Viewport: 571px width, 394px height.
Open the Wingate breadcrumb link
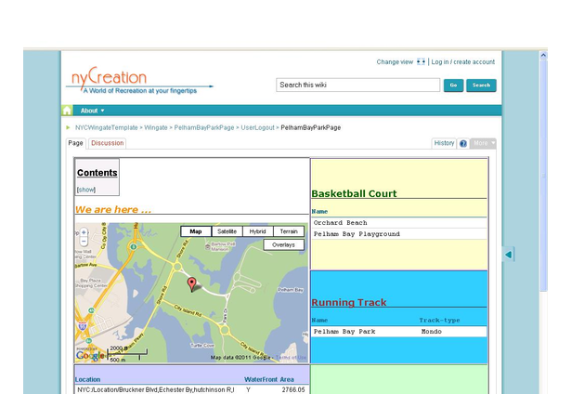click(x=155, y=127)
